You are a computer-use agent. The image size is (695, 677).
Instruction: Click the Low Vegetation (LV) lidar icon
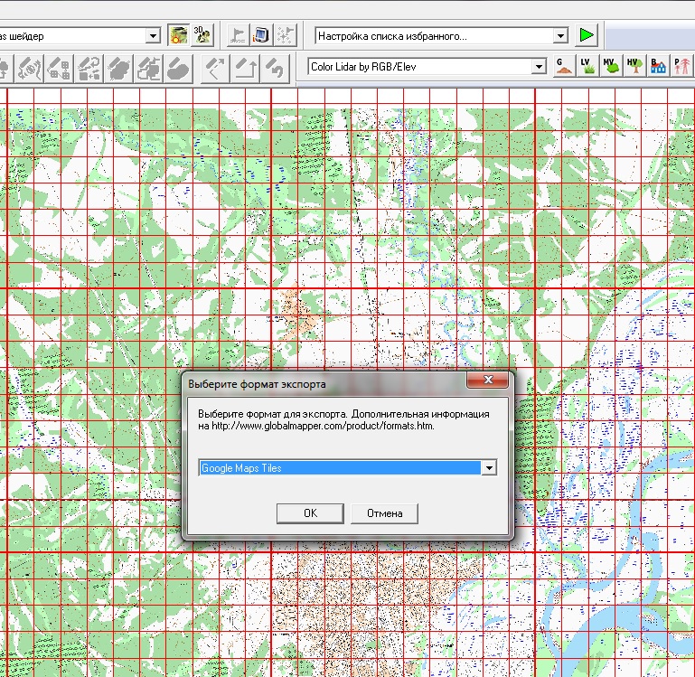point(587,67)
